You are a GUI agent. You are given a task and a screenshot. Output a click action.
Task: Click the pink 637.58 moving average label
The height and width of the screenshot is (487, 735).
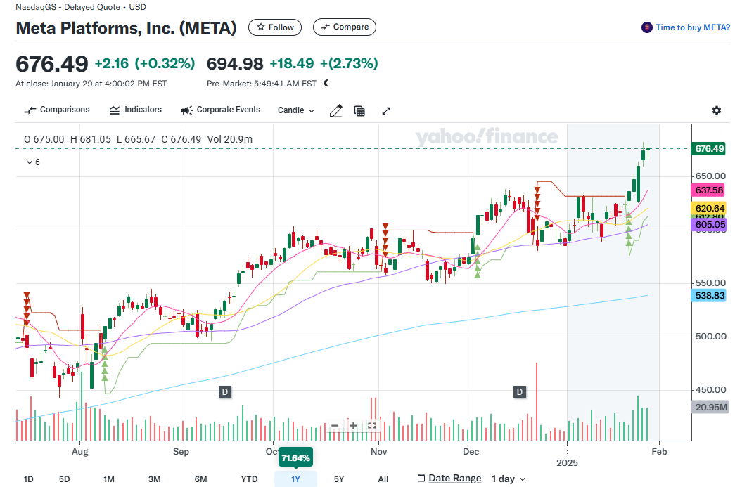pyautogui.click(x=709, y=190)
